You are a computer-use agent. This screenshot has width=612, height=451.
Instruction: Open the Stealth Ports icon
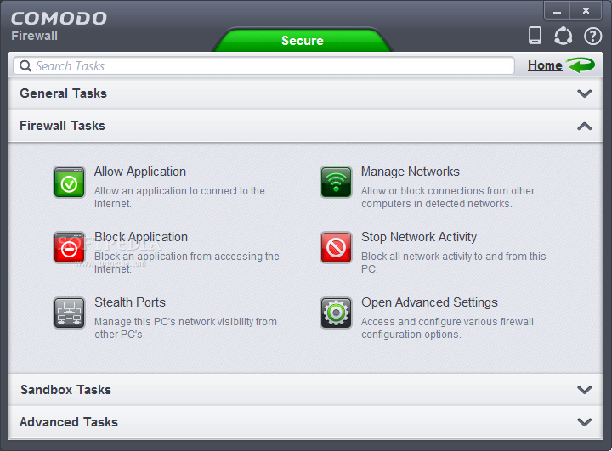pos(69,313)
